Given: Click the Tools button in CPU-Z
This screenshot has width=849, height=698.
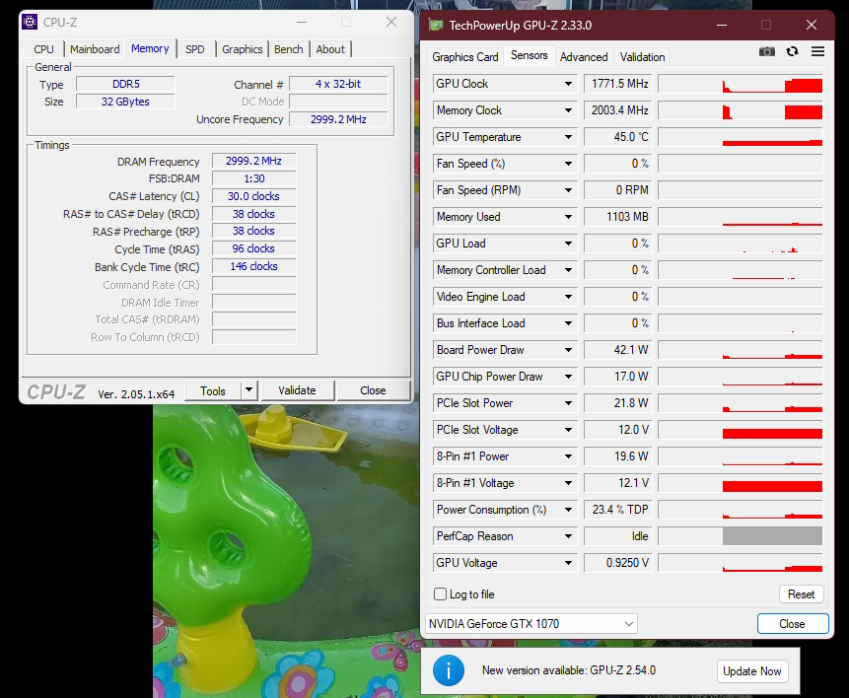Looking at the screenshot, I should tap(213, 391).
